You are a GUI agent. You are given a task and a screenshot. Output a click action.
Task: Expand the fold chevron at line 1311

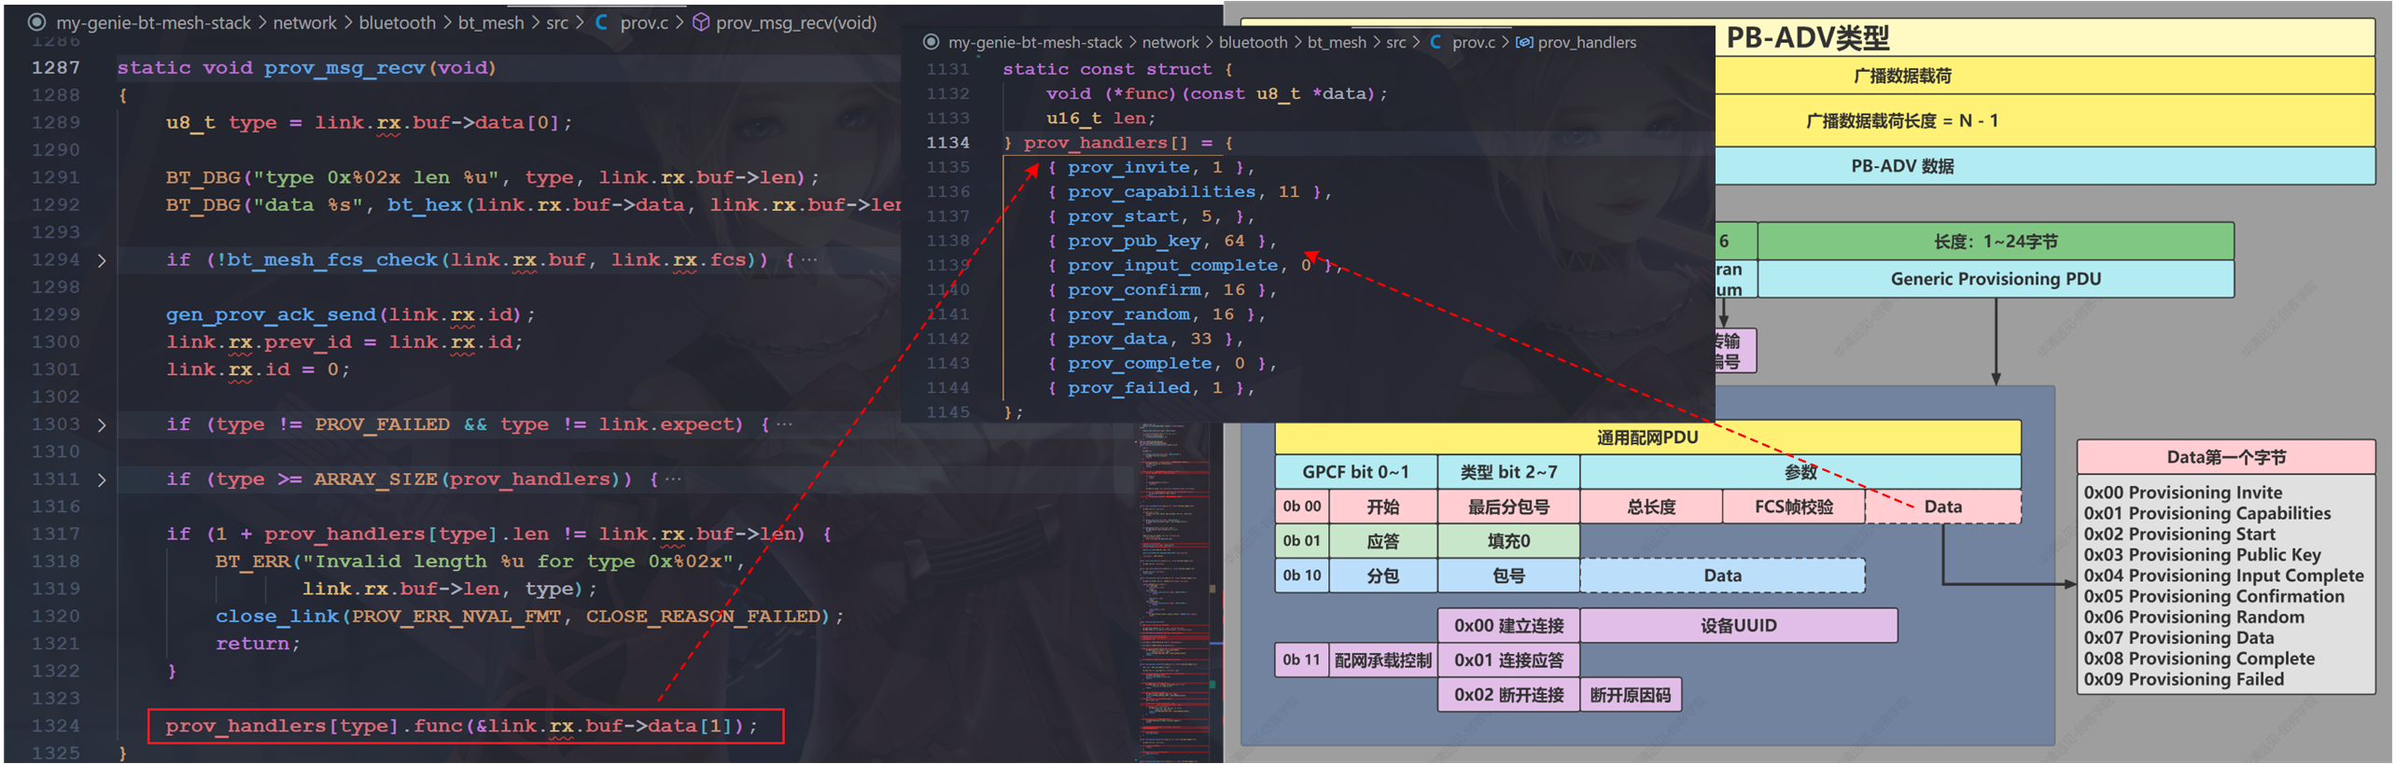click(102, 479)
